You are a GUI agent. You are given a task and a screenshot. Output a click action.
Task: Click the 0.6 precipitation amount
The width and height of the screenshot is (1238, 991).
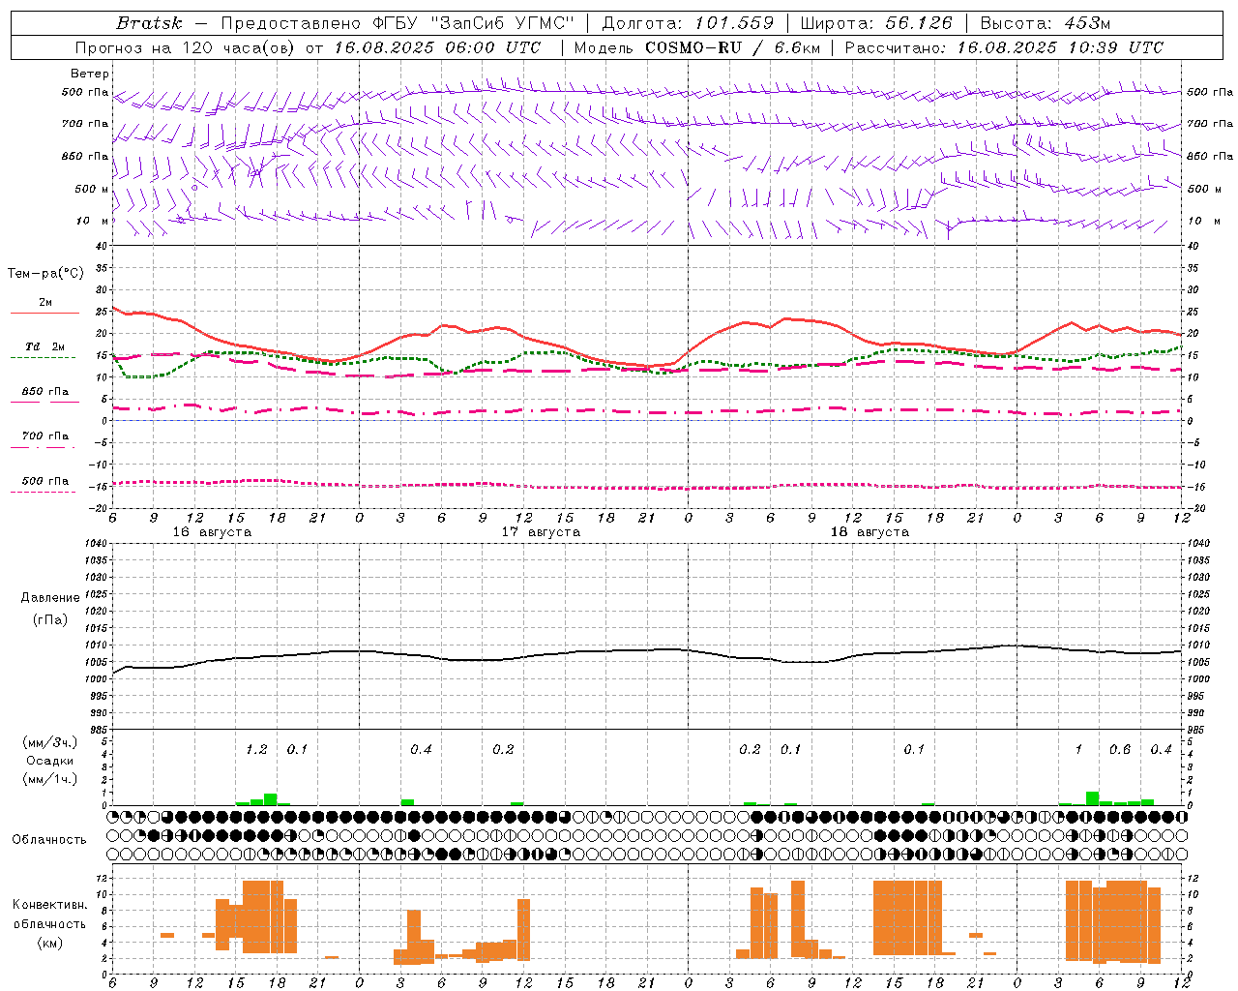click(1120, 750)
